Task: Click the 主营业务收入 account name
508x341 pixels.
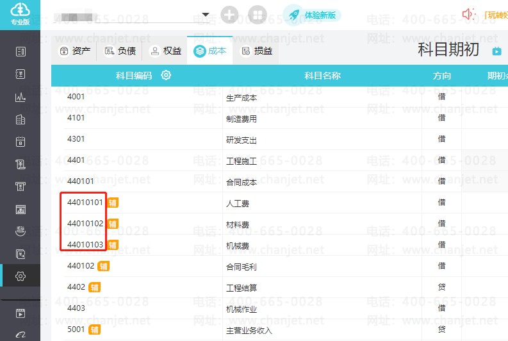Action: click(x=249, y=330)
